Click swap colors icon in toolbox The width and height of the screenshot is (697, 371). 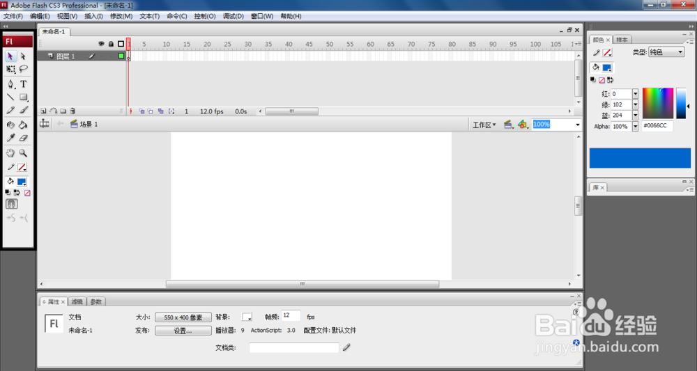point(17,193)
